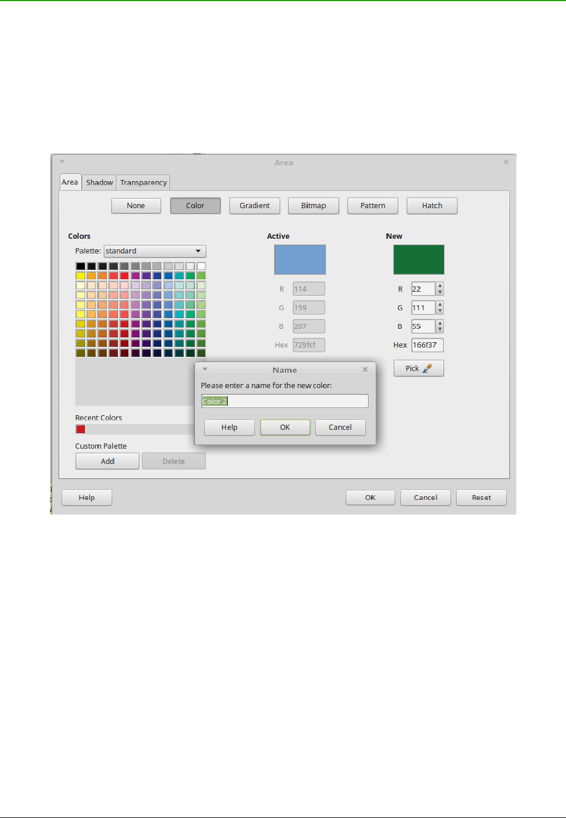Click the green New color preview
Image resolution: width=566 pixels, height=818 pixels.
click(x=419, y=260)
